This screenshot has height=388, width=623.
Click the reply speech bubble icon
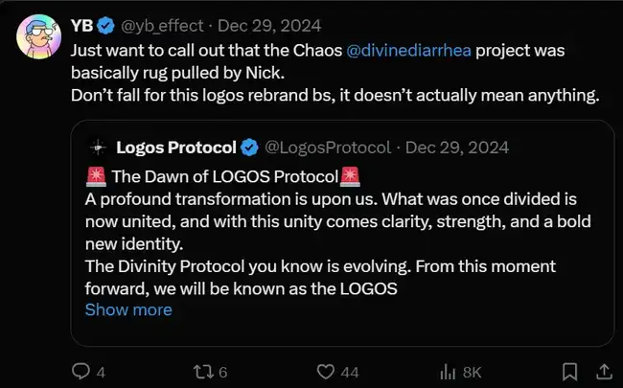click(x=82, y=370)
